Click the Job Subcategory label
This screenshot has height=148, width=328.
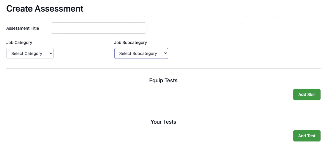[x=130, y=42]
